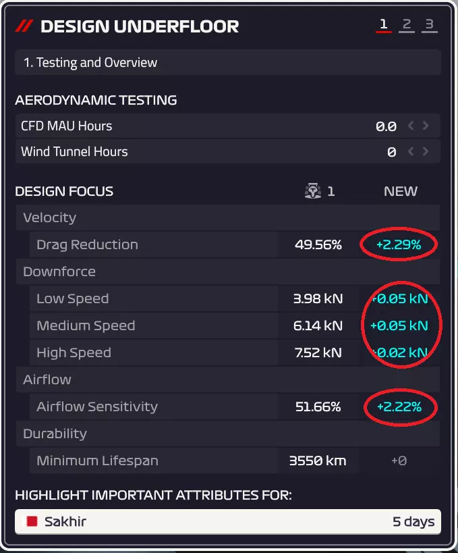Go to page 2 tab

tap(406, 26)
